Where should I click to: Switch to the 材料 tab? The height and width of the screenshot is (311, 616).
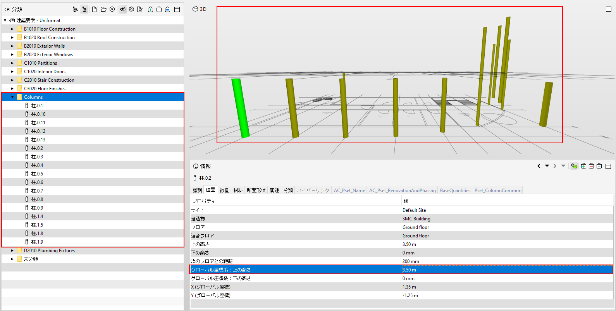[238, 190]
